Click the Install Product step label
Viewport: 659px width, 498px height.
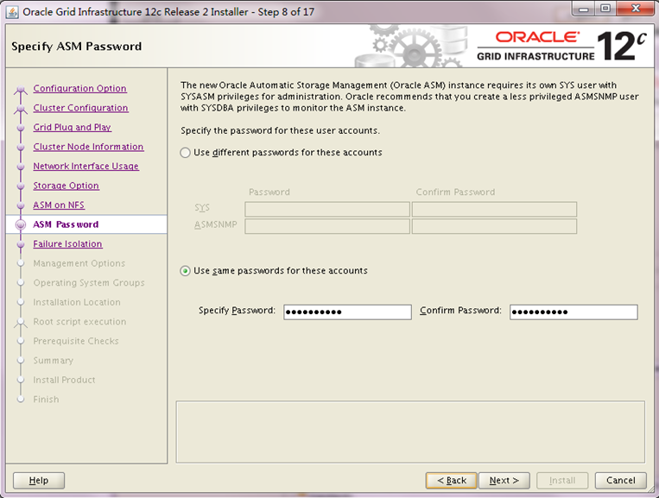[x=64, y=380]
